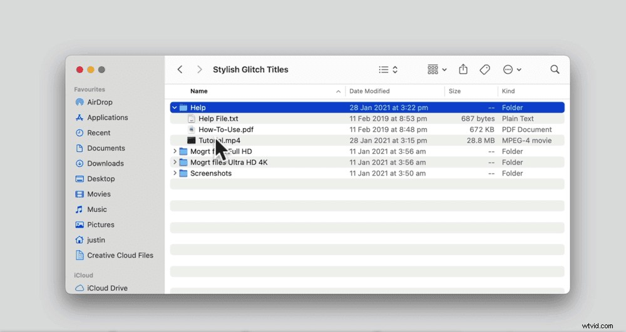Sort files by Size column header
Screen dimensions: 626x332
[454, 91]
